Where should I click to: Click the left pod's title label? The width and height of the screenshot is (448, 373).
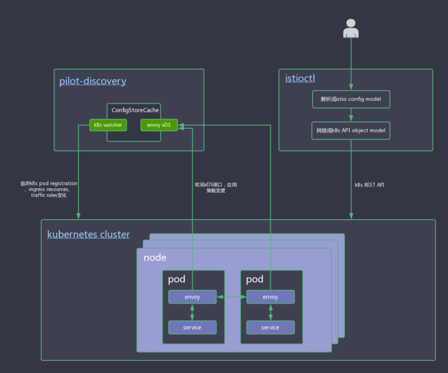177,280
